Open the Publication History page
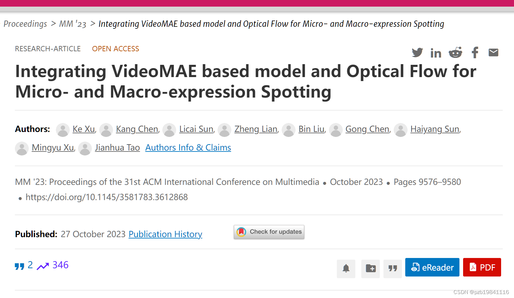This screenshot has height=298, width=514. click(x=165, y=234)
